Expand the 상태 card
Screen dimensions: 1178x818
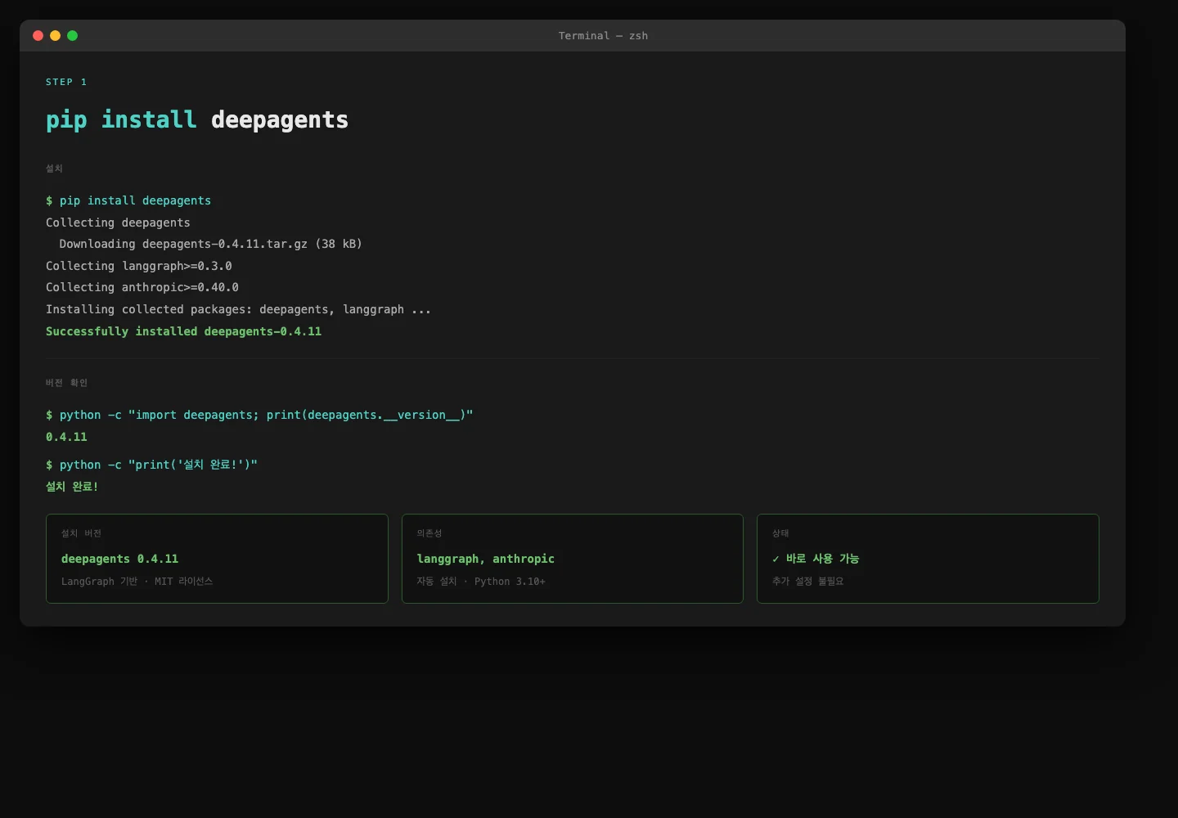(x=927, y=559)
